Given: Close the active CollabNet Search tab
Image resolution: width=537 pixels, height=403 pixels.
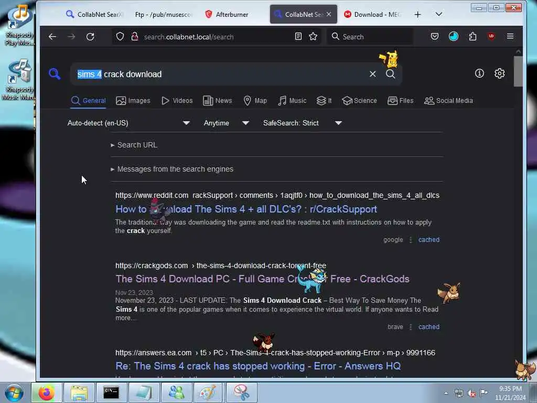Looking at the screenshot, I should [x=329, y=14].
